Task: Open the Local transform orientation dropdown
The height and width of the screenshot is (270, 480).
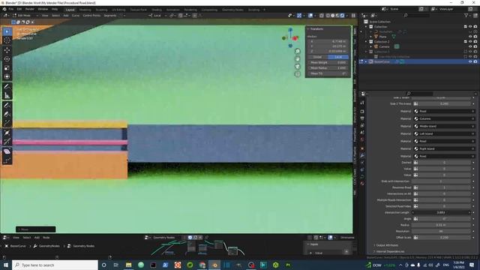Action: click(157, 15)
